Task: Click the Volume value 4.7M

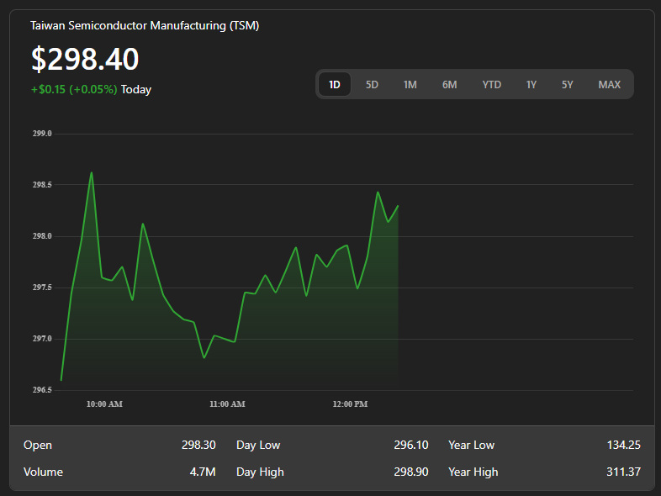Action: tap(203, 472)
